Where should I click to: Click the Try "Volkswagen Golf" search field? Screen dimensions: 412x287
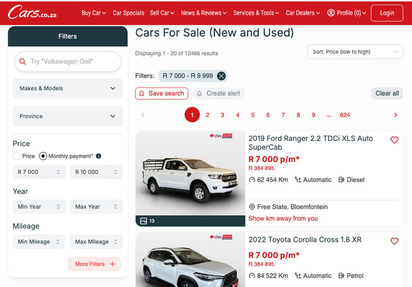point(68,62)
